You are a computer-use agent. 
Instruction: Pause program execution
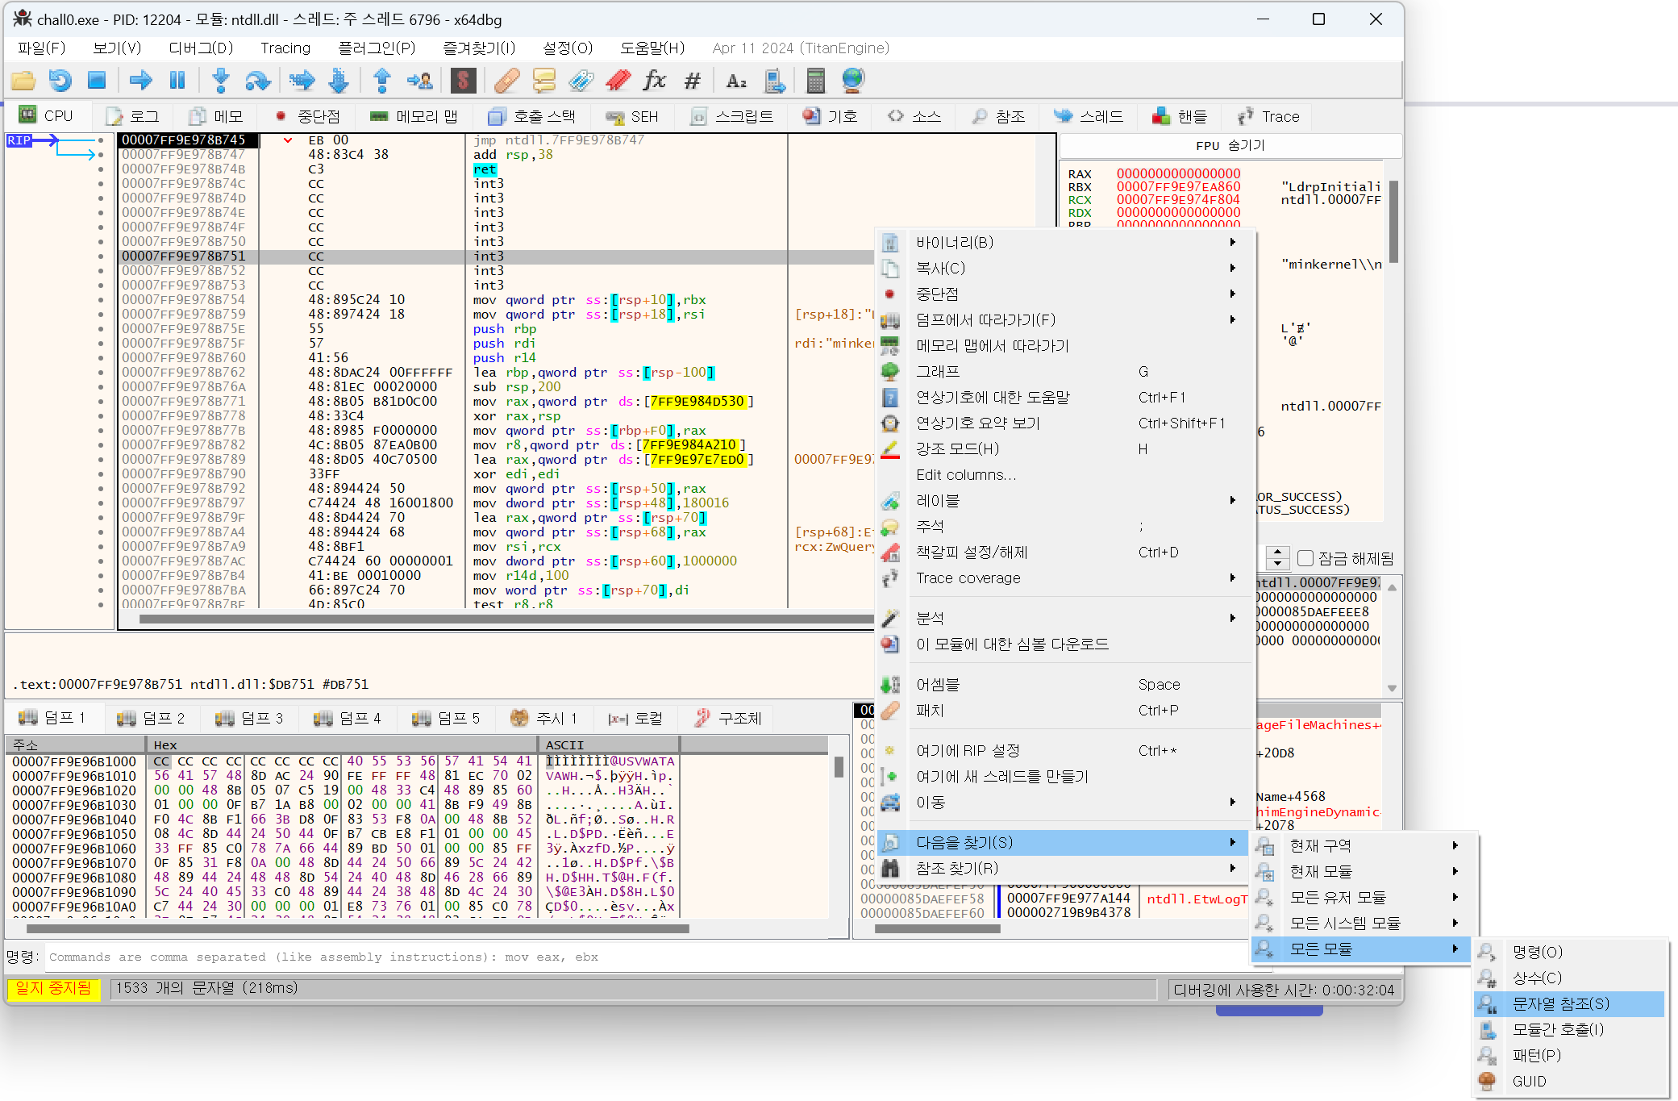coord(177,80)
